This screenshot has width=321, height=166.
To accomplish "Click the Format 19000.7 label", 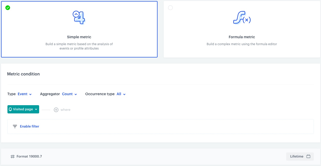I will (29, 156).
